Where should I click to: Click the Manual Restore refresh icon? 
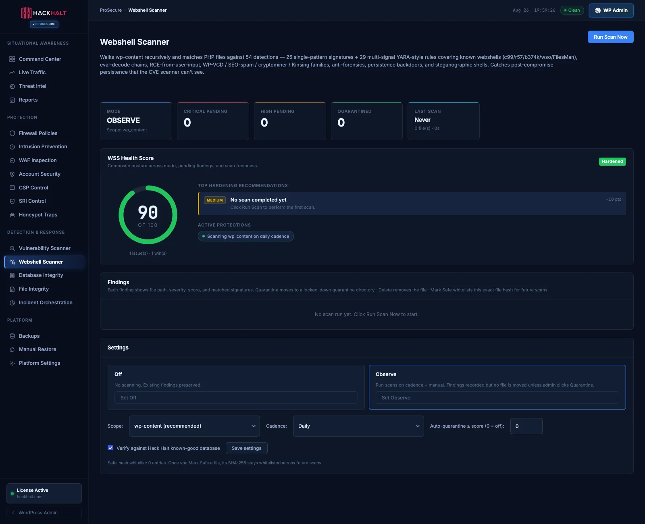tap(12, 349)
